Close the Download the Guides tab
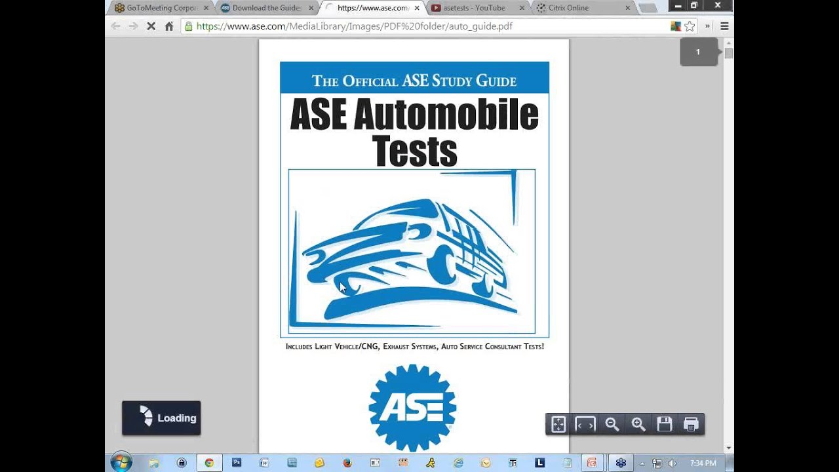The width and height of the screenshot is (839, 472). (x=311, y=8)
